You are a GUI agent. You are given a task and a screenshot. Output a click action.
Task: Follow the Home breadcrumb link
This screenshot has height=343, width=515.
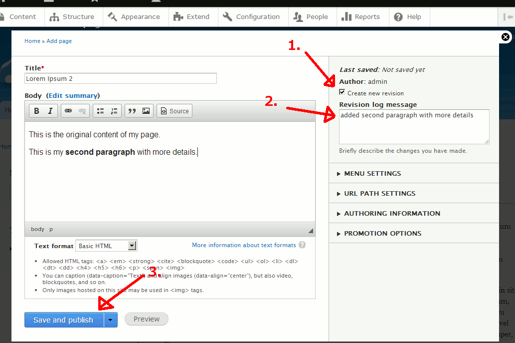click(x=32, y=41)
